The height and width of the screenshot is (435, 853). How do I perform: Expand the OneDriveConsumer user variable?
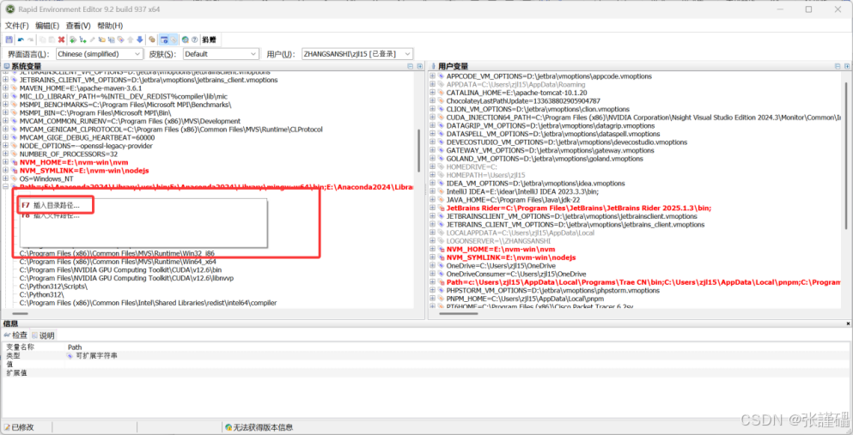click(x=432, y=274)
